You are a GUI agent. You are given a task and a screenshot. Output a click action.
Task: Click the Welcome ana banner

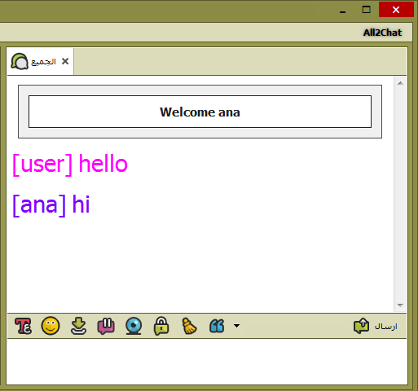(200, 112)
